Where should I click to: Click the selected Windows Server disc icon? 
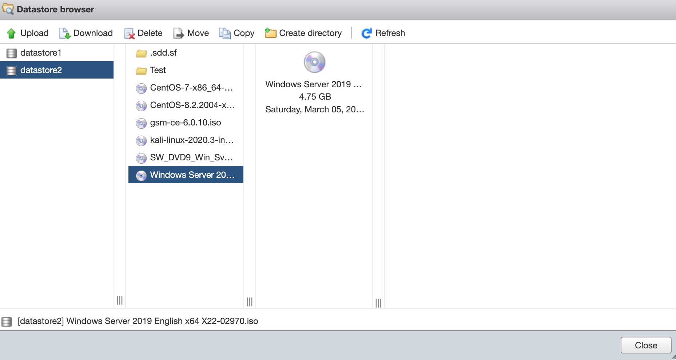(141, 176)
